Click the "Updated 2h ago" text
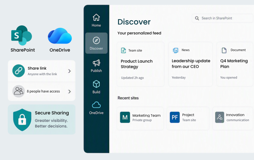The height and width of the screenshot is (160, 254). [132, 78]
